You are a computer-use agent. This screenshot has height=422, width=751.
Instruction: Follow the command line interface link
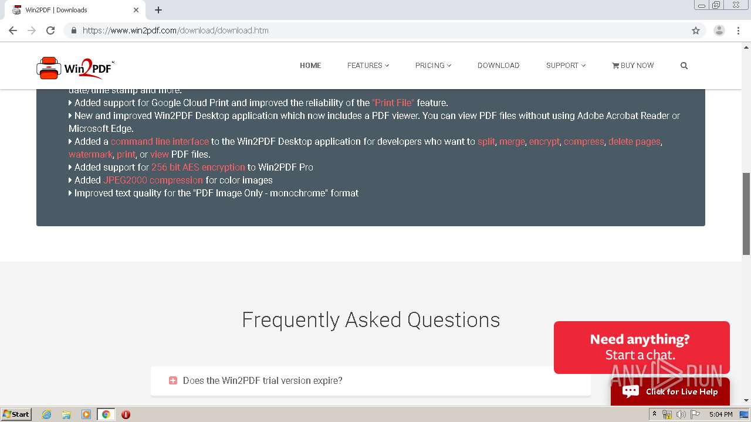coord(160,141)
